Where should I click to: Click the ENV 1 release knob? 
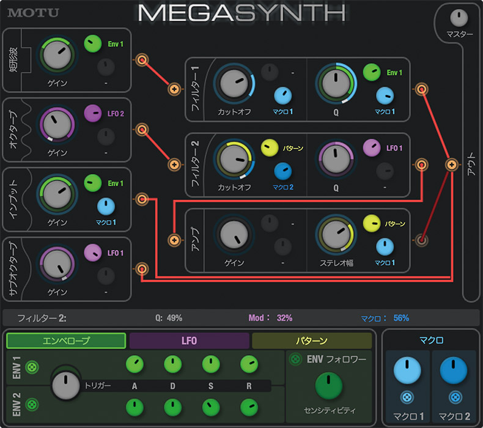pyautogui.click(x=249, y=364)
